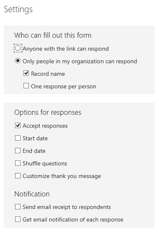This screenshot has height=232, width=159.
Task: Enable One response per person
Action: point(26,86)
